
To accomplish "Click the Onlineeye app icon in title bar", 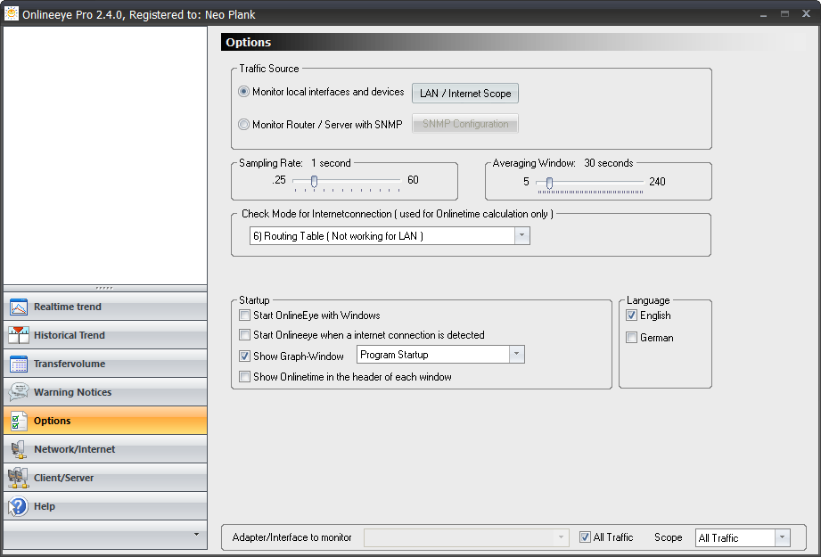I will coord(11,13).
